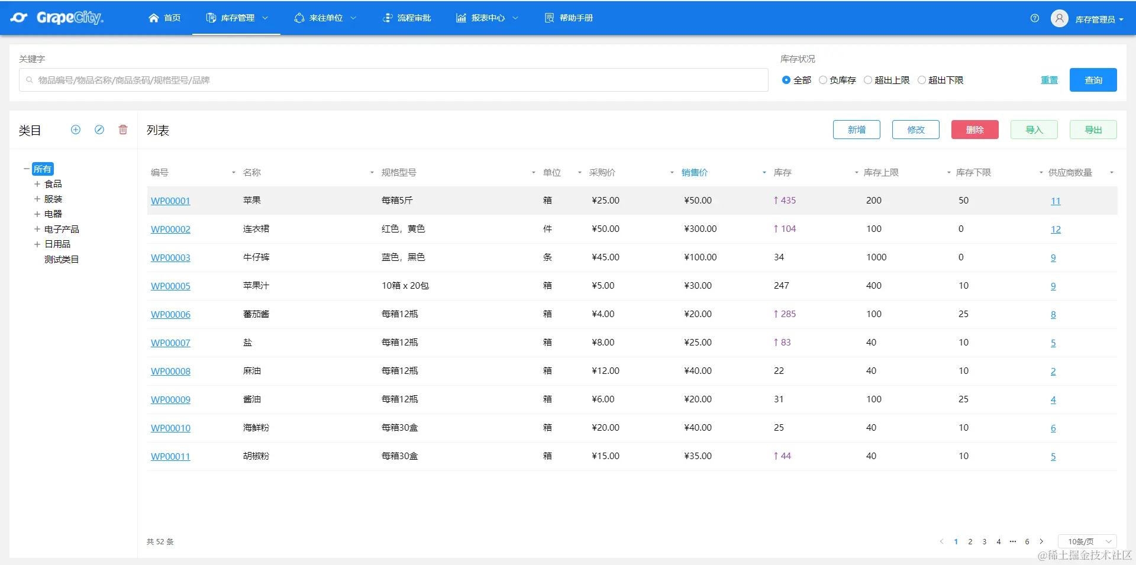Open item link WP00001
This screenshot has height=565, width=1136.
coord(170,201)
